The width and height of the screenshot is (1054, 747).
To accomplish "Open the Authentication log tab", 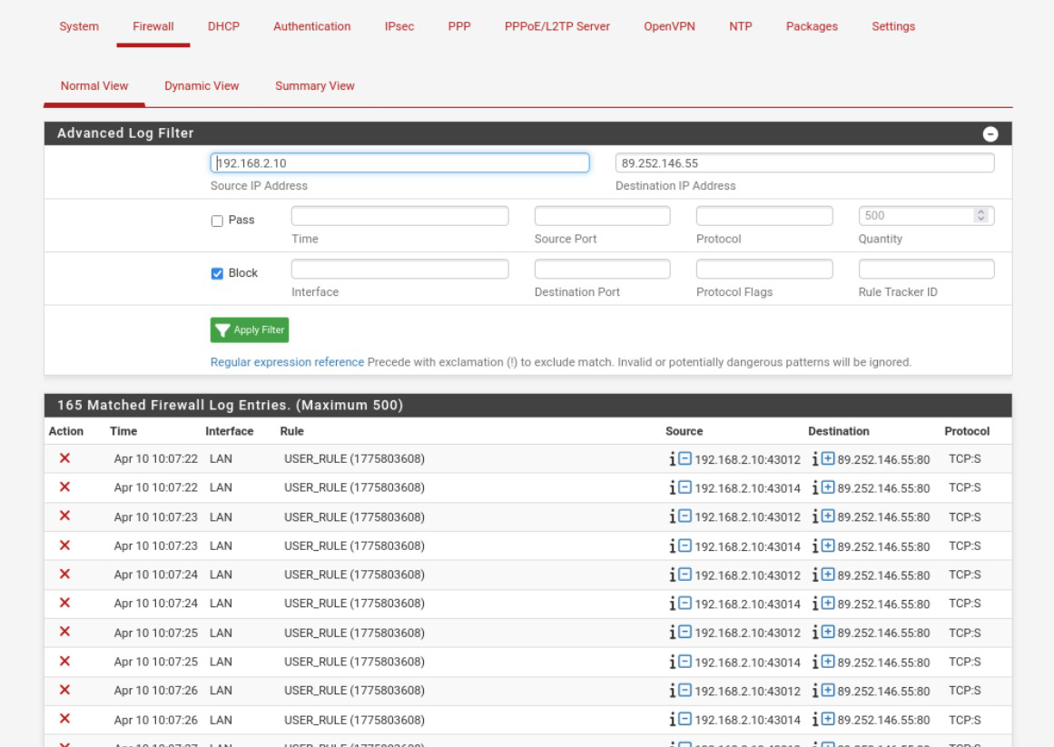I will pos(312,26).
